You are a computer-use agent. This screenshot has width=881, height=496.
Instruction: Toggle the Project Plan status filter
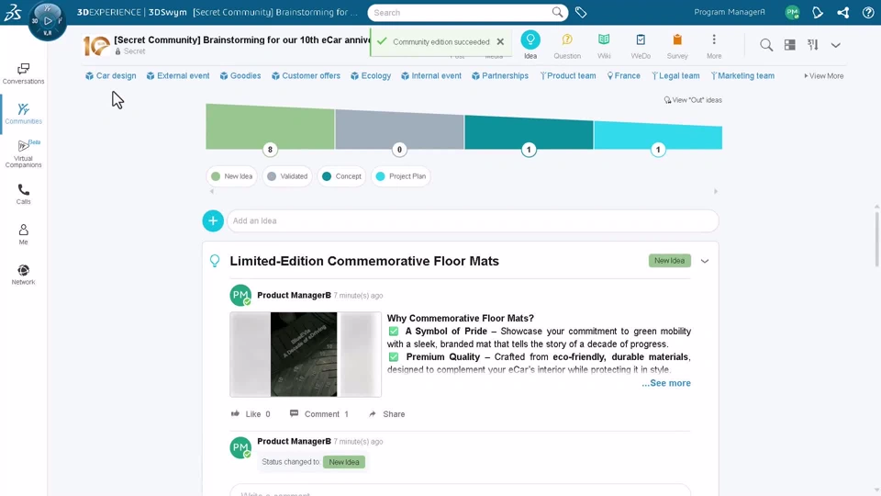point(401,176)
